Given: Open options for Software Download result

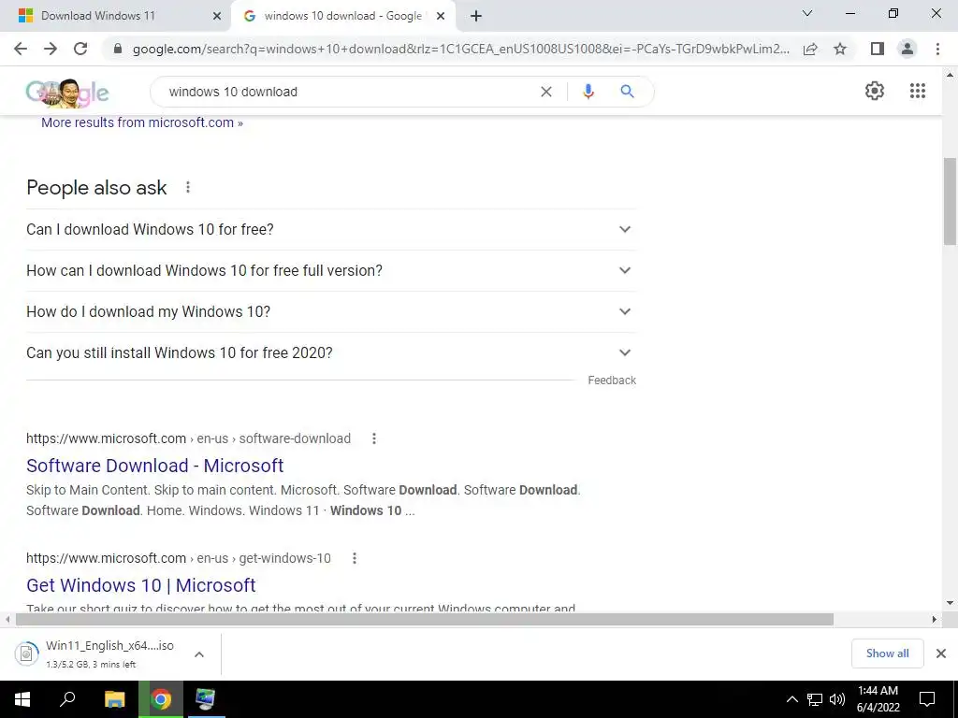Looking at the screenshot, I should tap(374, 438).
